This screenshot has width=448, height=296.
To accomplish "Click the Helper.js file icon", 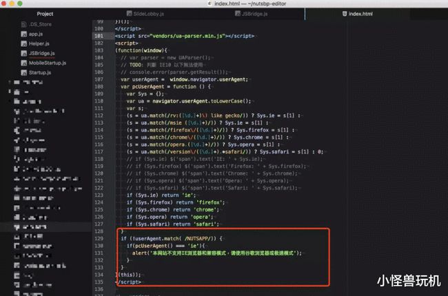I will (24, 43).
